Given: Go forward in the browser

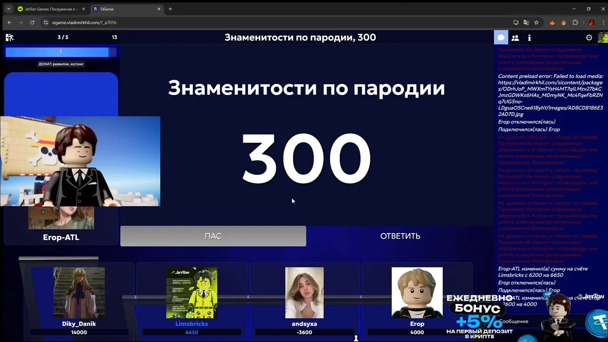Looking at the screenshot, I should pos(21,22).
